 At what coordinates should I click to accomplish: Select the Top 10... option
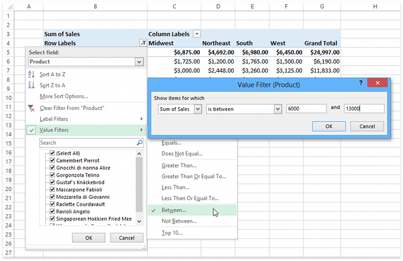click(172, 233)
